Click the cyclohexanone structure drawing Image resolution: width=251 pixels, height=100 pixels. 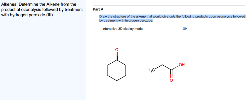pyautogui.click(x=117, y=65)
